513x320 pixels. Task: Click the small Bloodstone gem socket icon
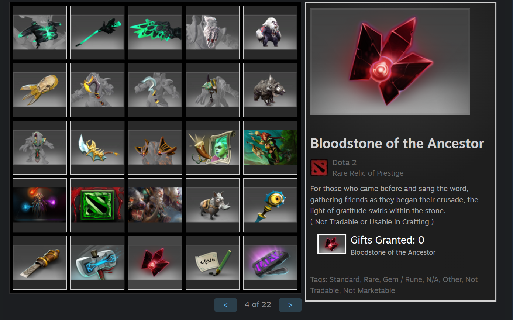332,244
